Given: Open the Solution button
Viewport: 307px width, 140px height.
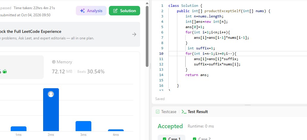Looking at the screenshot, I should [124, 11].
